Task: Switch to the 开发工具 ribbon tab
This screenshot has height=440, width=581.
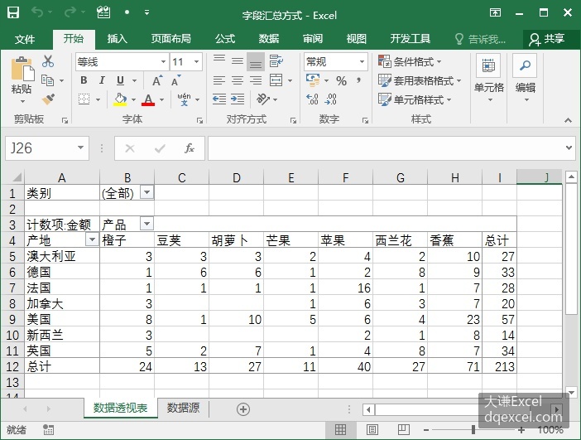Action: pos(411,39)
